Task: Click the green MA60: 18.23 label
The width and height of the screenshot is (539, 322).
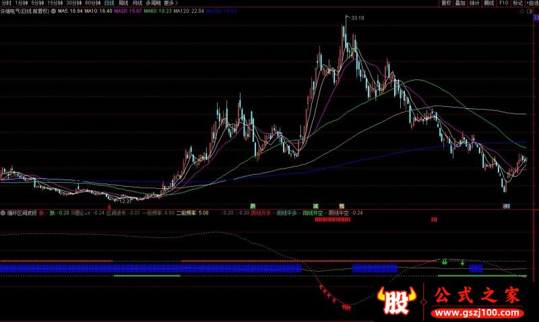Action: coord(158,11)
